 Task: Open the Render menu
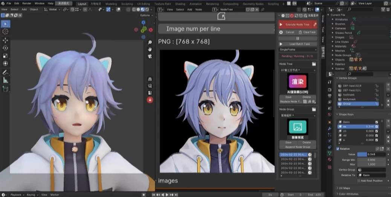click(26, 3)
